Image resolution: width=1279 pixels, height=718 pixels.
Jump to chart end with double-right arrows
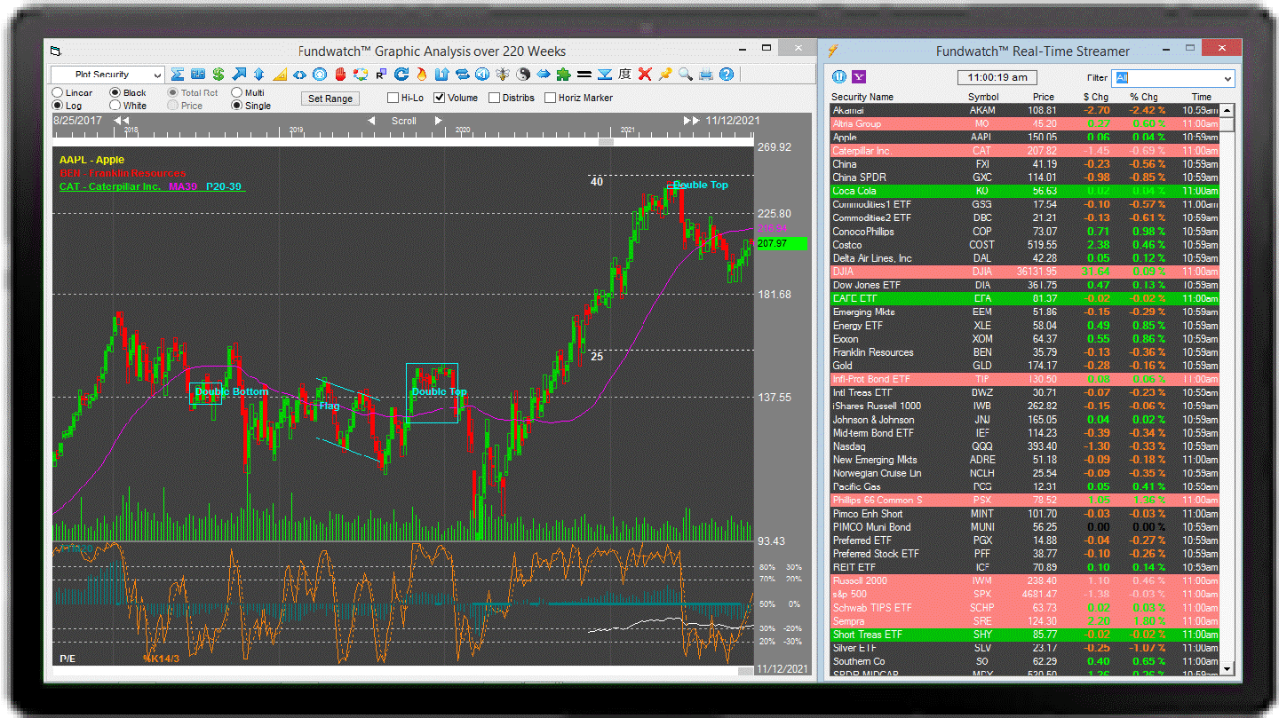691,121
